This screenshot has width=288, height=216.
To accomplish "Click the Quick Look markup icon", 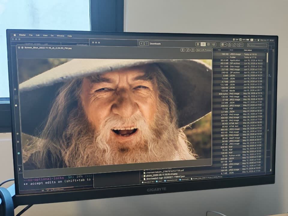I will [x=182, y=50].
